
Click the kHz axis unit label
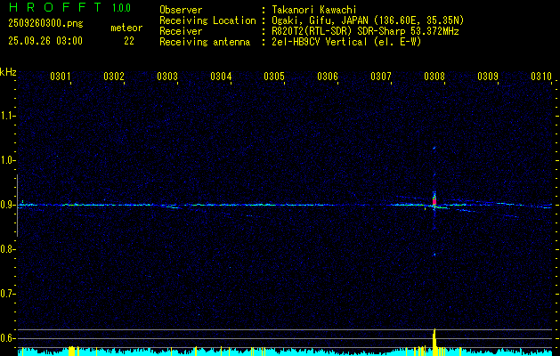click(x=8, y=72)
